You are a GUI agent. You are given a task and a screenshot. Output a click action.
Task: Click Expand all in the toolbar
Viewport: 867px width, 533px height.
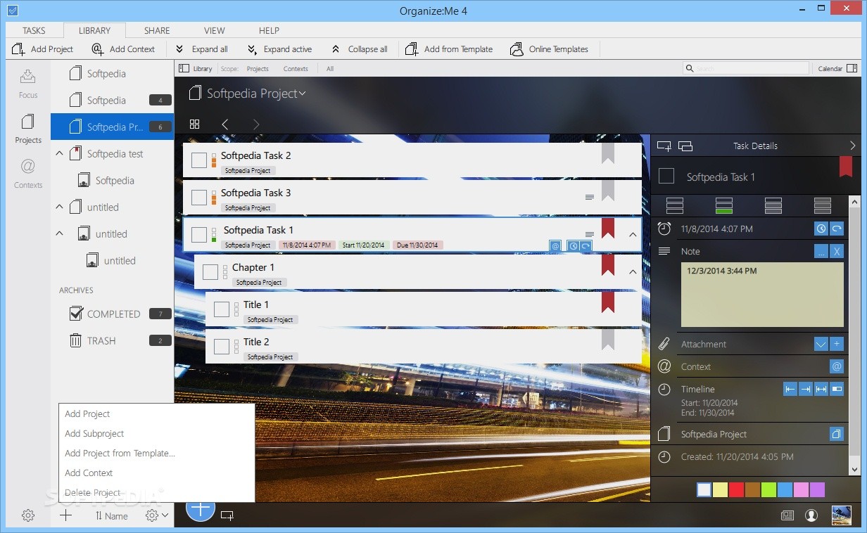coord(201,49)
